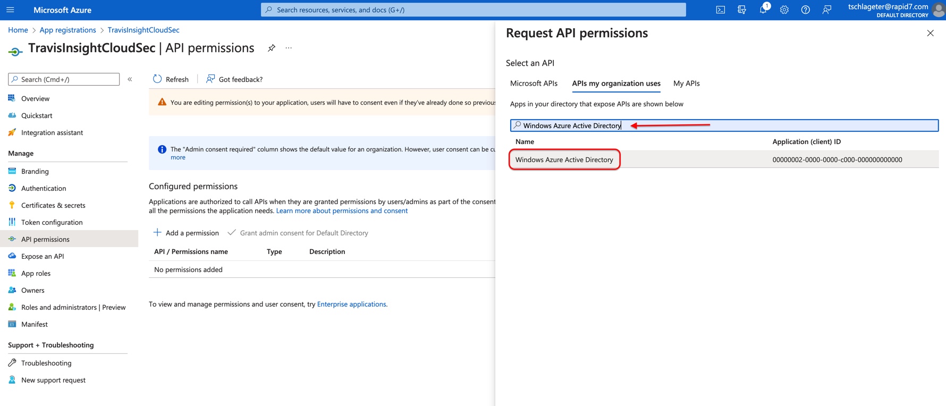Click the Refresh toolbar icon
Image resolution: width=946 pixels, height=406 pixels.
coord(157,79)
